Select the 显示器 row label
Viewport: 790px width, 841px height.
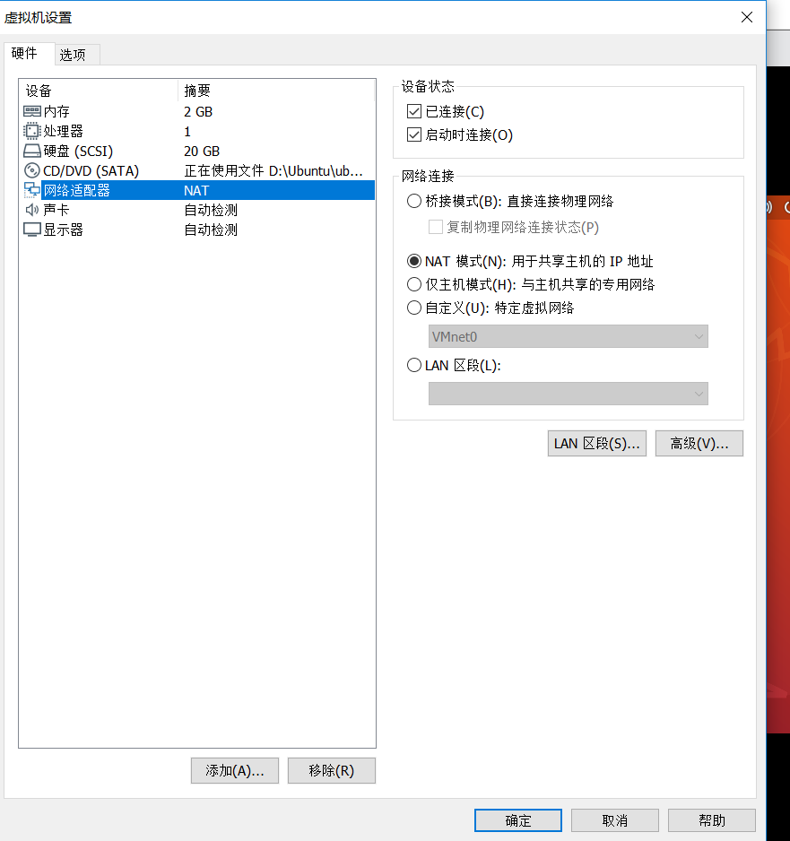64,230
